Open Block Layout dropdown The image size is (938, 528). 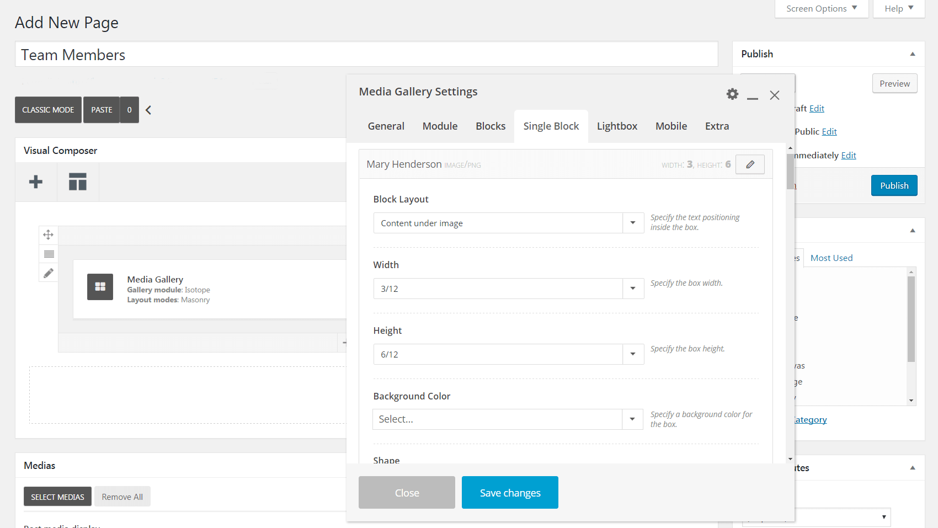pos(509,223)
